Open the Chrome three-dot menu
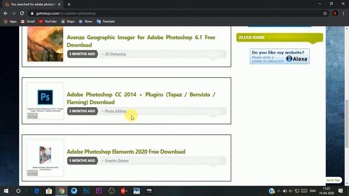The width and height of the screenshot is (349, 196). [x=344, y=13]
